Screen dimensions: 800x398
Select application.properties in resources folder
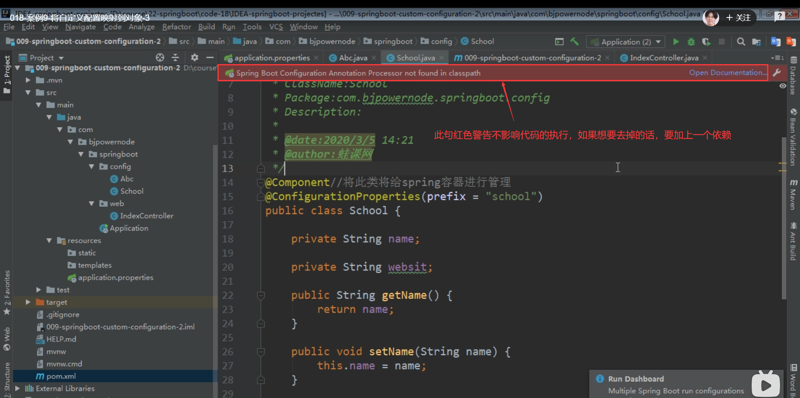pyautogui.click(x=115, y=277)
